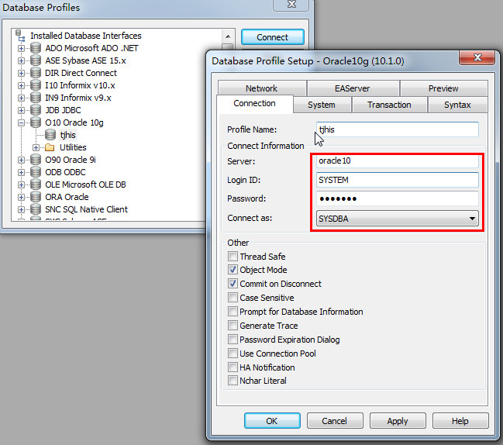Expand the Utilities folder node

coord(36,147)
